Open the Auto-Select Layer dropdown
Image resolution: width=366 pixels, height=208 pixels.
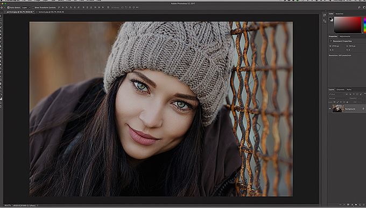pos(26,8)
